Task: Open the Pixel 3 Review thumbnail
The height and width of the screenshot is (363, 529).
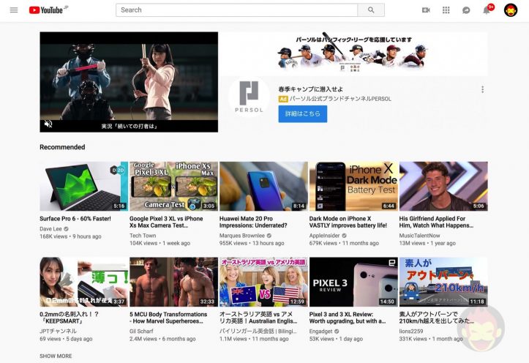Action: pyautogui.click(x=353, y=282)
